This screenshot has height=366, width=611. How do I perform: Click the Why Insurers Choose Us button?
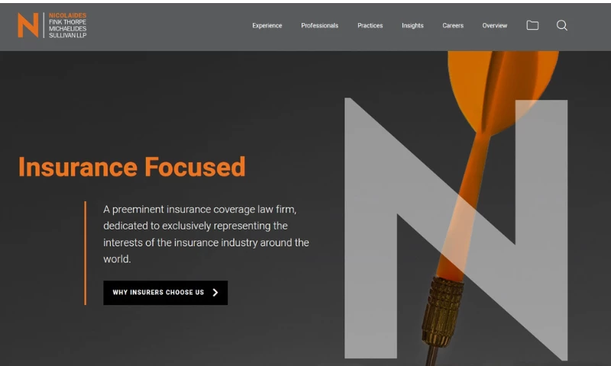pyautogui.click(x=165, y=293)
